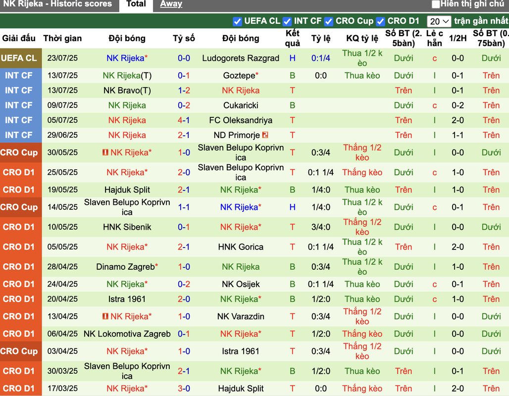
Task: Click the date 10/05/25
Action: pos(62,227)
